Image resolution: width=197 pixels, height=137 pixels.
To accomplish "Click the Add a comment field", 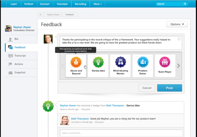I will coord(121,133).
